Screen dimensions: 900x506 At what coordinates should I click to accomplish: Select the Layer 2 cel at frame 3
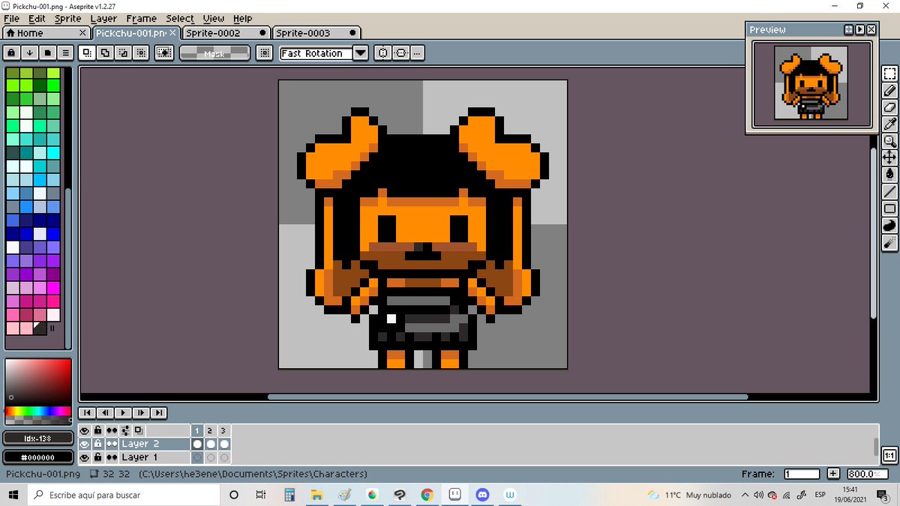tap(223, 445)
